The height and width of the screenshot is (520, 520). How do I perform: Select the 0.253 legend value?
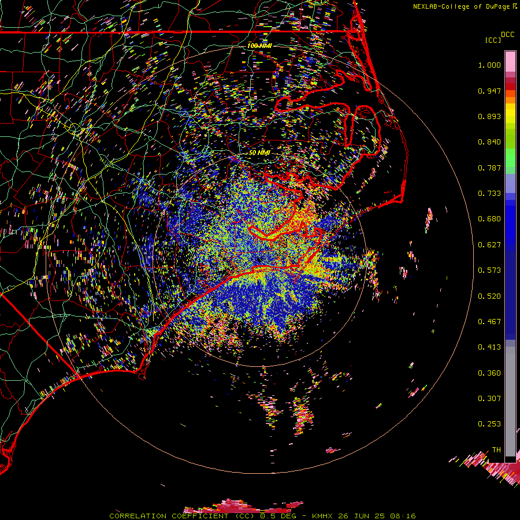point(489,424)
